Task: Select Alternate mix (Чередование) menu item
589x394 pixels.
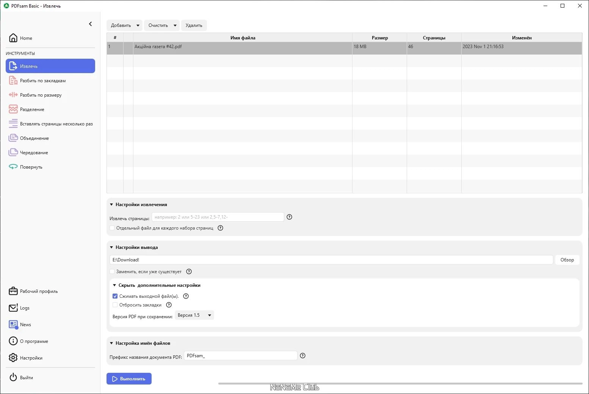Action: (x=34, y=153)
